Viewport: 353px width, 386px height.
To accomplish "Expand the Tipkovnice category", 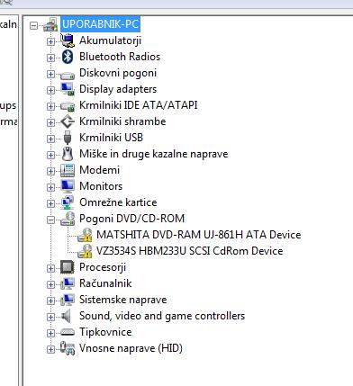I will coord(50,333).
